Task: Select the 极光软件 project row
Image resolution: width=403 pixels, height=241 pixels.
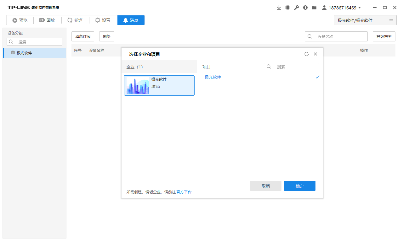Action: 260,77
